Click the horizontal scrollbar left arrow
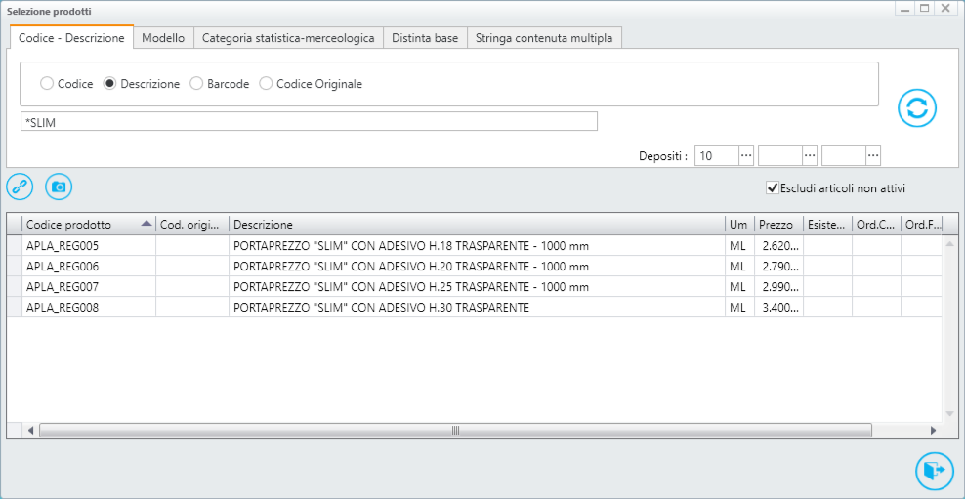 click(31, 430)
